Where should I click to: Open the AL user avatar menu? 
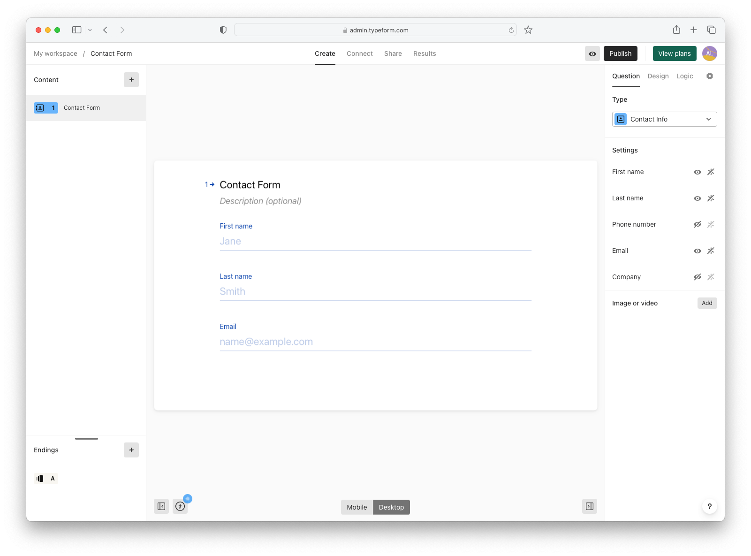(x=710, y=53)
